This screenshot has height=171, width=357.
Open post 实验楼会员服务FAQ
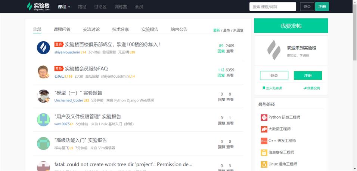coord(87,68)
